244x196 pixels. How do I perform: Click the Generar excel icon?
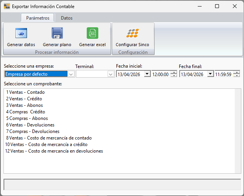click(x=92, y=33)
